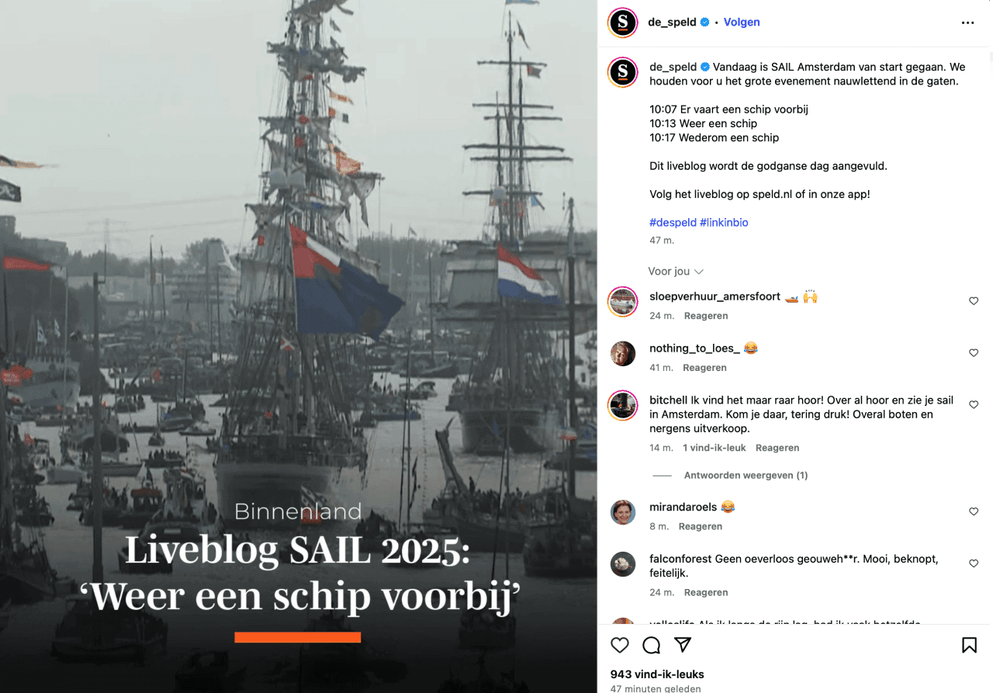Like falconforest's comment
Viewport: 993px width, 693px height.
974,563
